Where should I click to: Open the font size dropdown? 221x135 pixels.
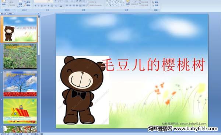click(x=52, y=1)
